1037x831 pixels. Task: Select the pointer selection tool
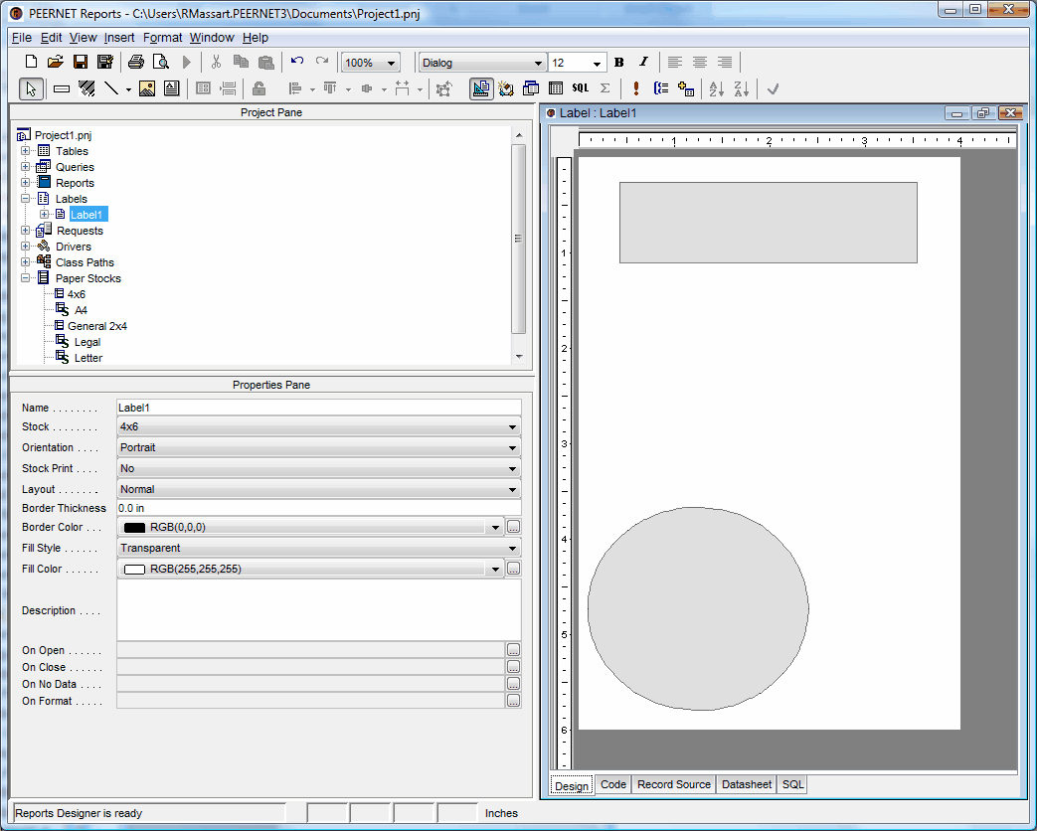click(31, 88)
